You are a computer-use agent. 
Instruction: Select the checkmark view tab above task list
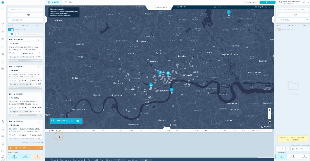coord(12,34)
